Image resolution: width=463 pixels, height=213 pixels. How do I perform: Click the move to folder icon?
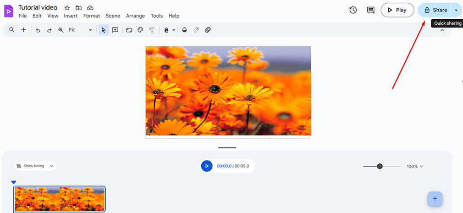click(x=78, y=8)
